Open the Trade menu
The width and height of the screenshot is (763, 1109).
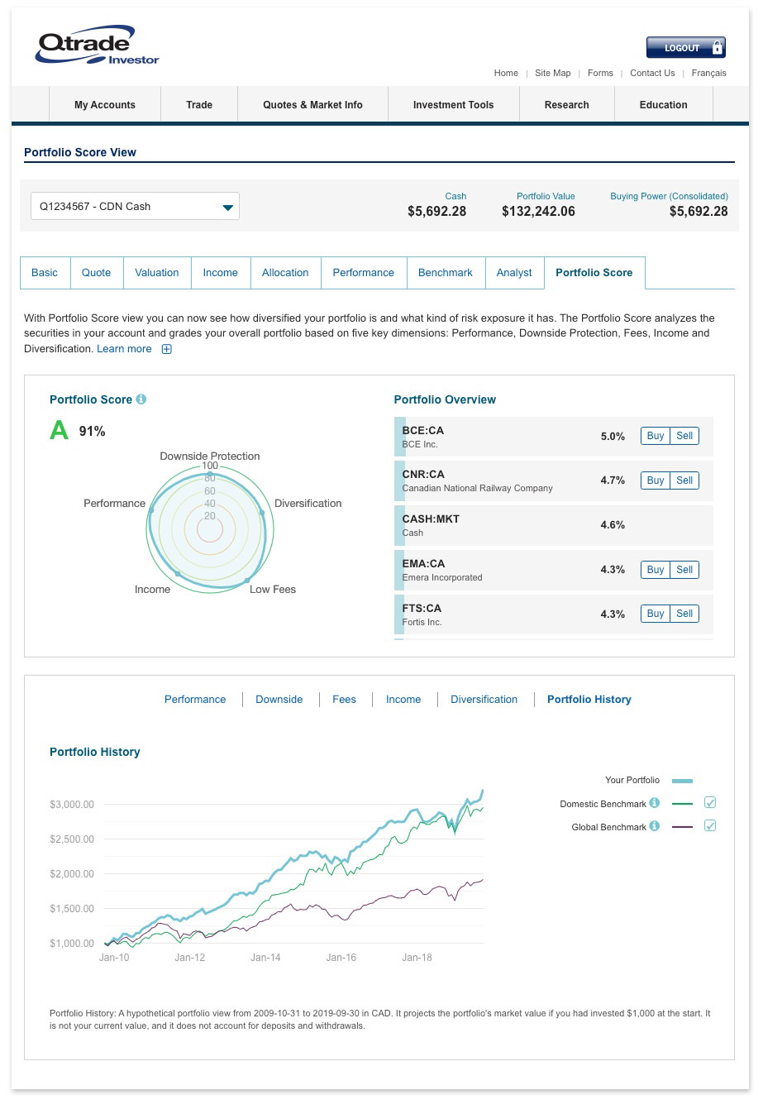pyautogui.click(x=199, y=105)
